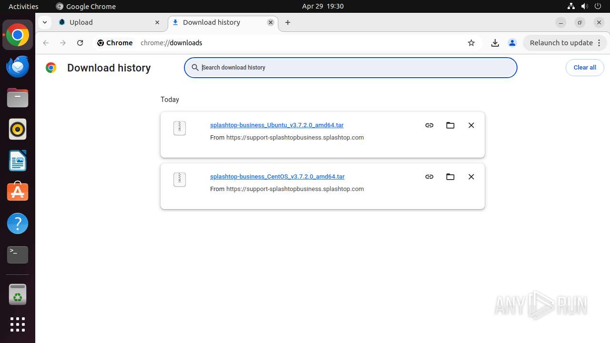
Task: Go back with the back arrow
Action: pyautogui.click(x=46, y=43)
